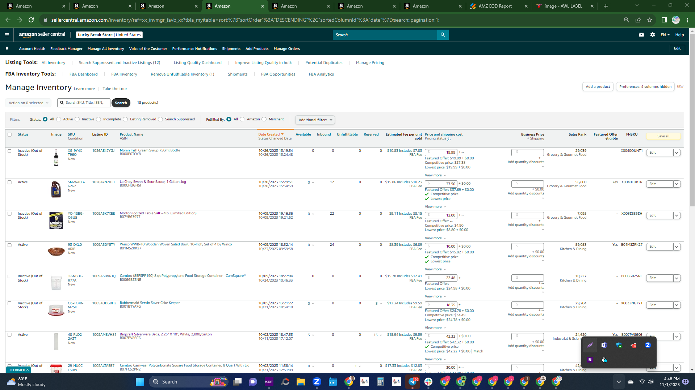
Task: Click the Amazon Seller Central logo
Action: pyautogui.click(x=42, y=35)
